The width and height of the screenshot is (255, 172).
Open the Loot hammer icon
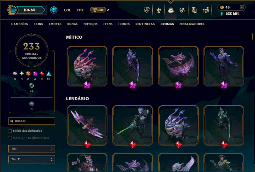[182, 10]
